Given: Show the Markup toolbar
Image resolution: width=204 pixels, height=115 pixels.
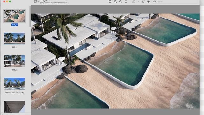Looking at the screenshot, I should coord(149,1).
